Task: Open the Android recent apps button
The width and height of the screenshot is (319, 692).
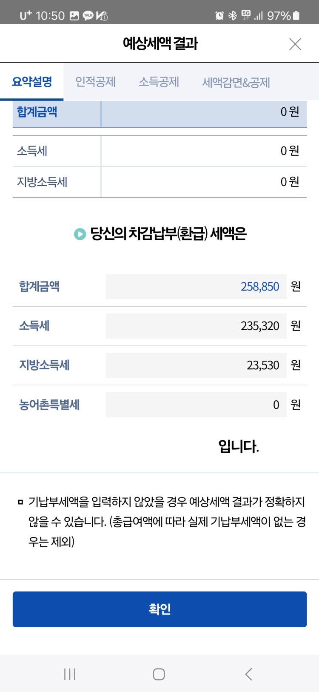Action: pos(69,674)
